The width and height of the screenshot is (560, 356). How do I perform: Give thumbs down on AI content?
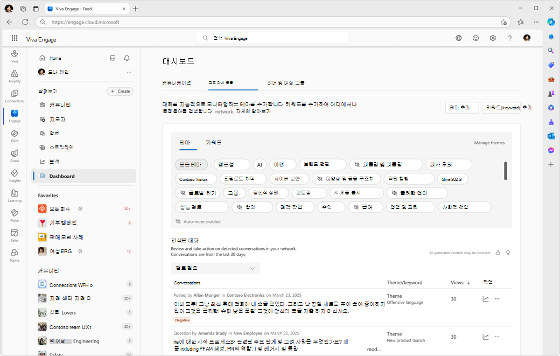point(507,253)
